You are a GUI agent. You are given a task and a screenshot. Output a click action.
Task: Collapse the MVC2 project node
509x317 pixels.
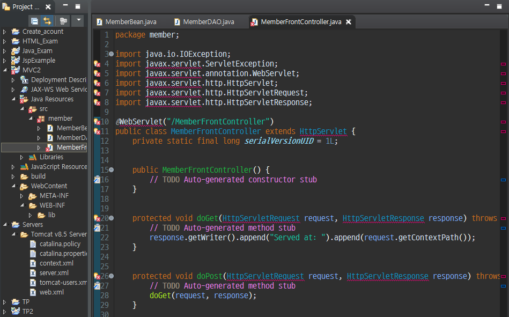4,70
